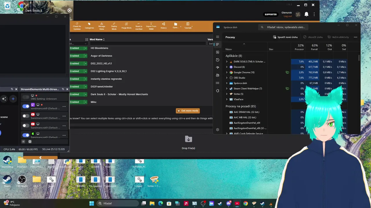Toggle the first YouTube Sandmanczsk9 switch
The image size is (371, 208).
click(26, 116)
